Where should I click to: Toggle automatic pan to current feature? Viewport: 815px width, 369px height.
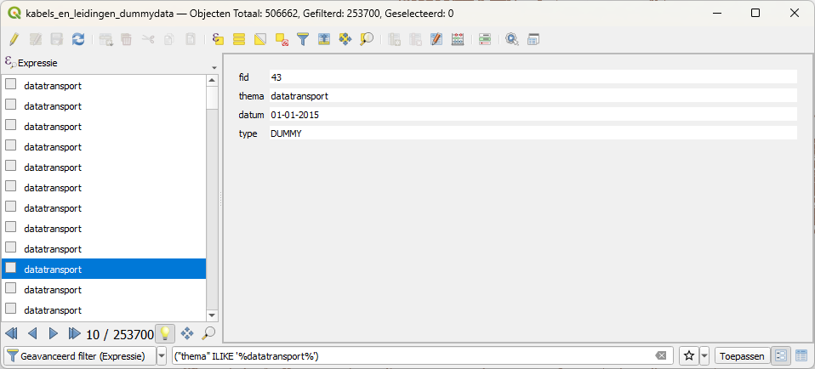pos(187,333)
